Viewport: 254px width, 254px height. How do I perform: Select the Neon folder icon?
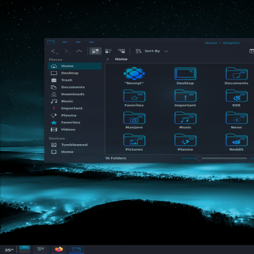point(236,117)
